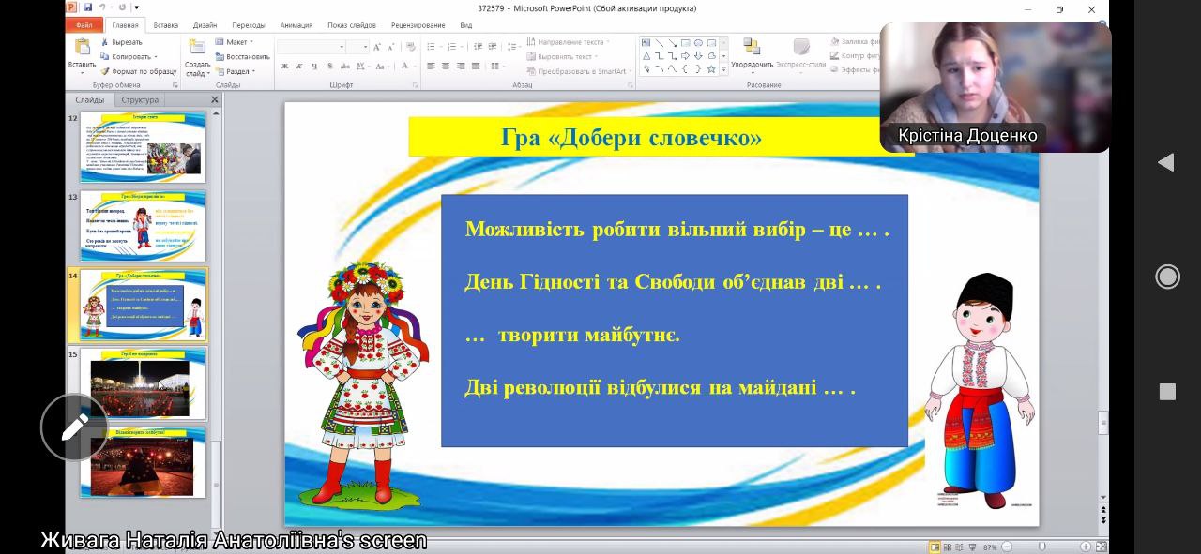Switch to the Структура pane tab
The width and height of the screenshot is (1201, 554).
[140, 99]
